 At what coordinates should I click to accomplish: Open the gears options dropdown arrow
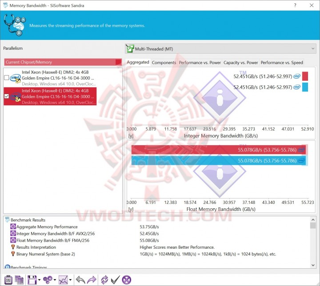click(x=55, y=280)
